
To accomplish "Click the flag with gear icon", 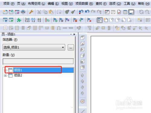I will coord(61,20).
